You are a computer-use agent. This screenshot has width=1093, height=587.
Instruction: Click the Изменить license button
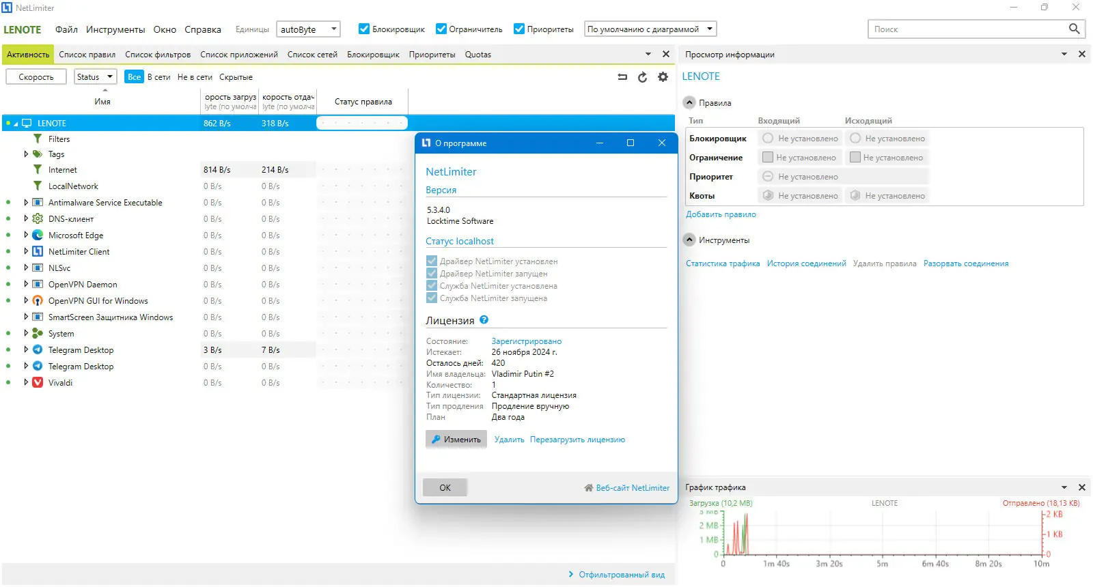(456, 439)
